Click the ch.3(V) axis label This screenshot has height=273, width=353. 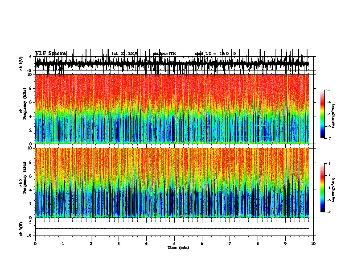[21, 229]
